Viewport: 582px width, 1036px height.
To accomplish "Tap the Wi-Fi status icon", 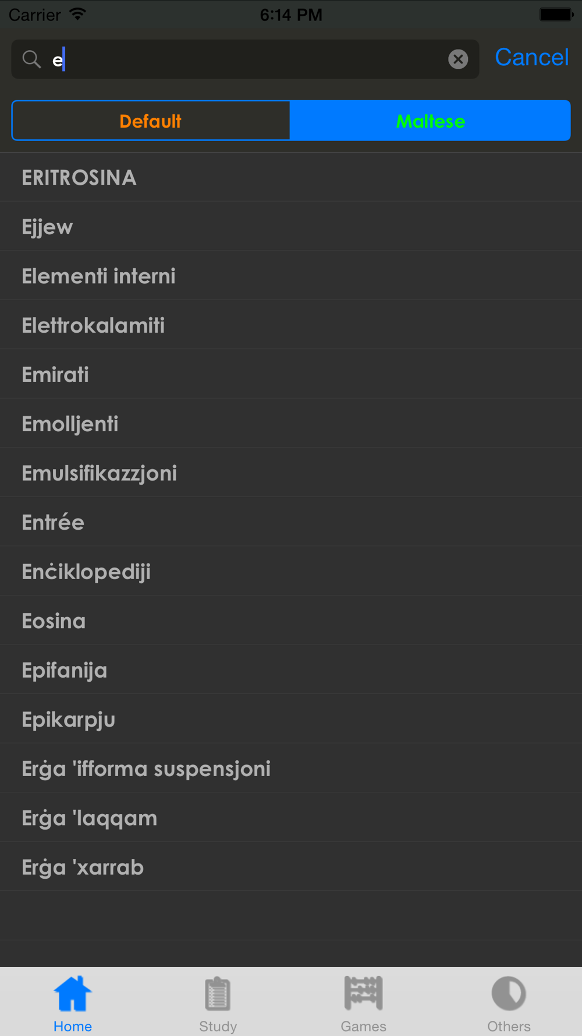I will pos(77,14).
